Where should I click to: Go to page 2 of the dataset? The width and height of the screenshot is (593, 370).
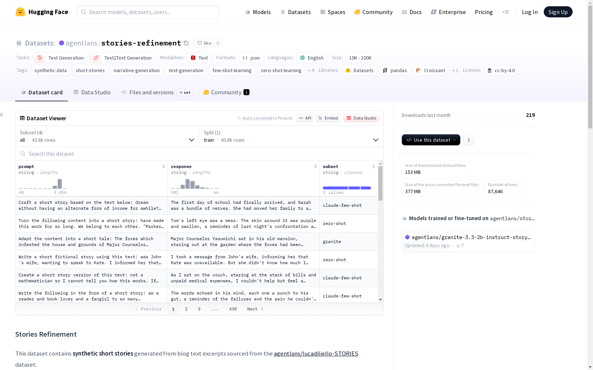pyautogui.click(x=186, y=309)
